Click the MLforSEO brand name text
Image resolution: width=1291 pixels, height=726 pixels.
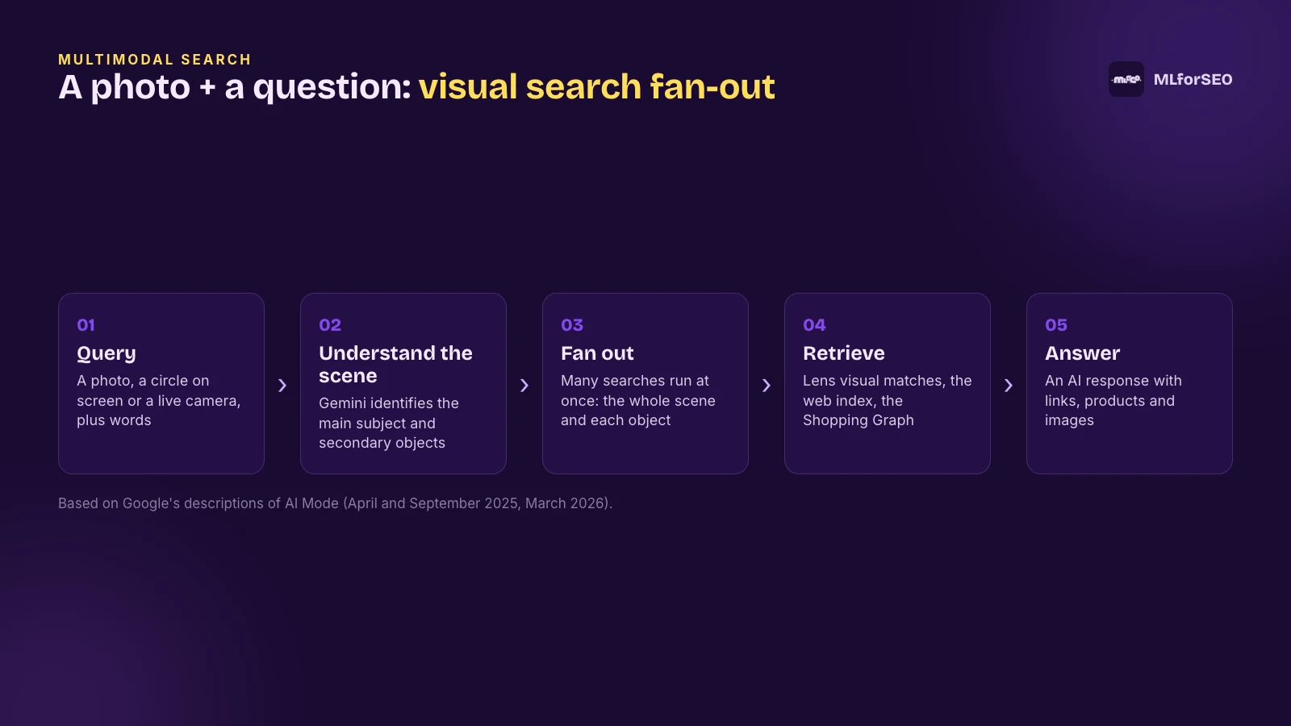[1193, 79]
